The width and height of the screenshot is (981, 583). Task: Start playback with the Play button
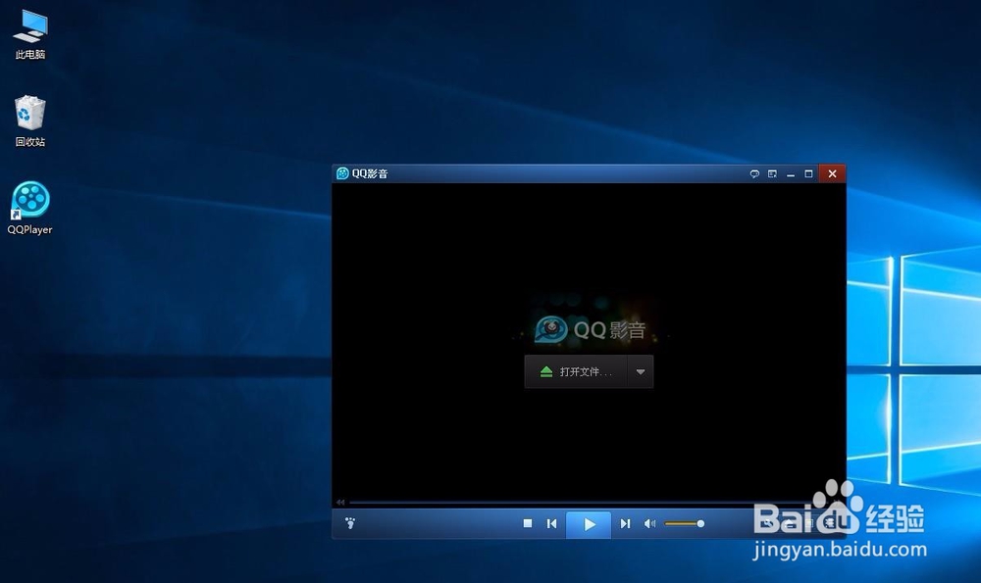[589, 524]
